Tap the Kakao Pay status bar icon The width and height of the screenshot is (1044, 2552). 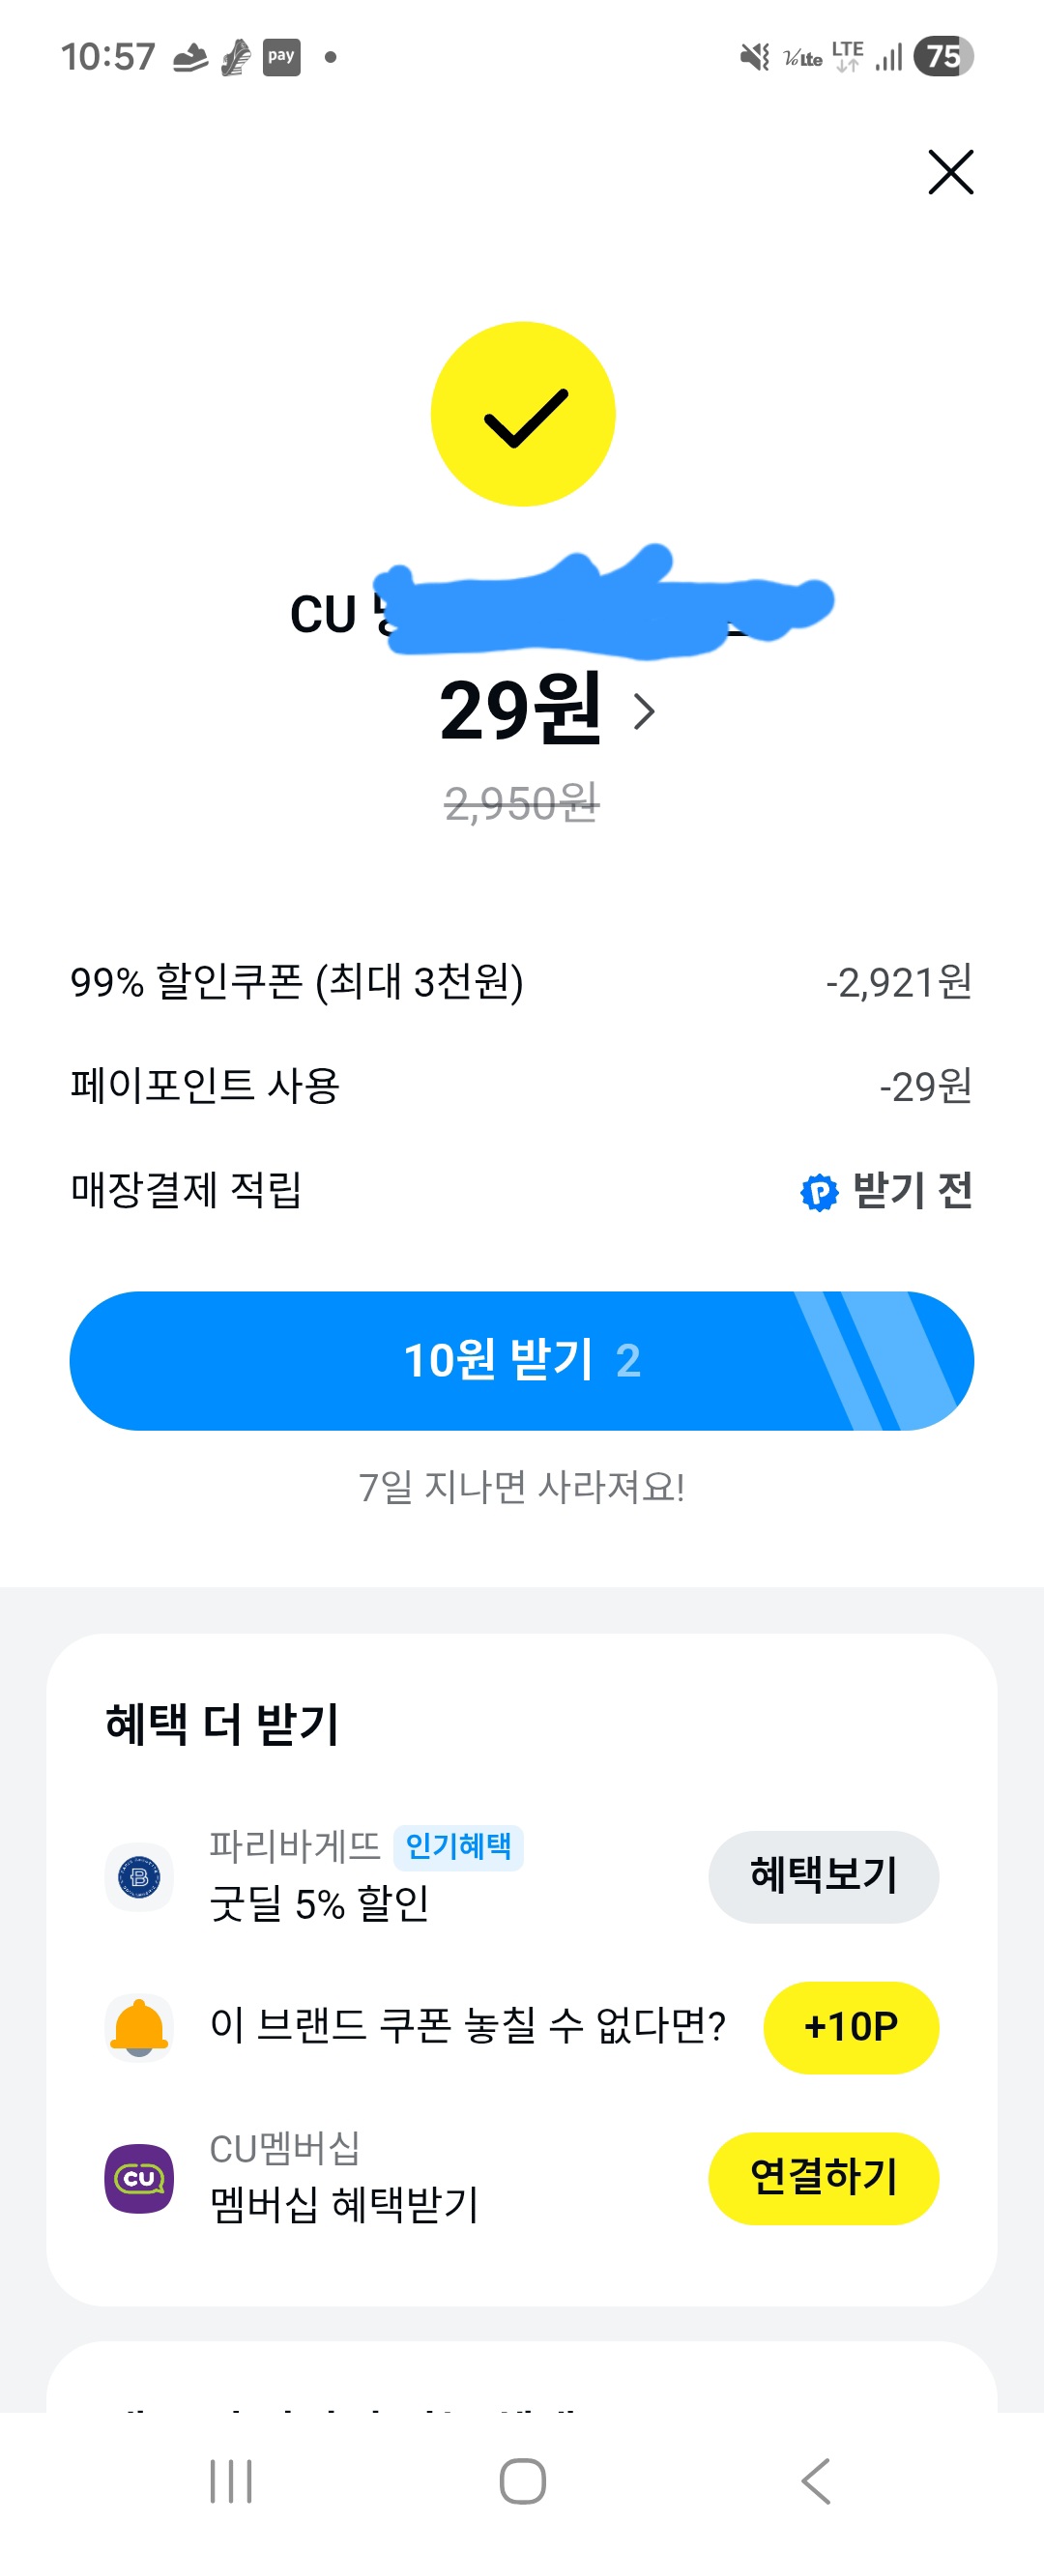281,56
